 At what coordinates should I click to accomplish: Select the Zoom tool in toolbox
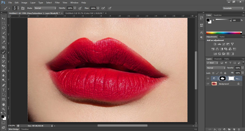pyautogui.click(x=4, y=109)
